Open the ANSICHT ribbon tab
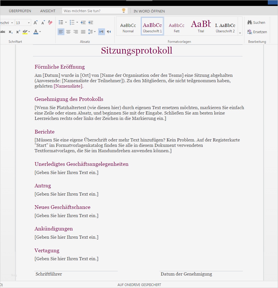278x288 pixels. coord(47,11)
